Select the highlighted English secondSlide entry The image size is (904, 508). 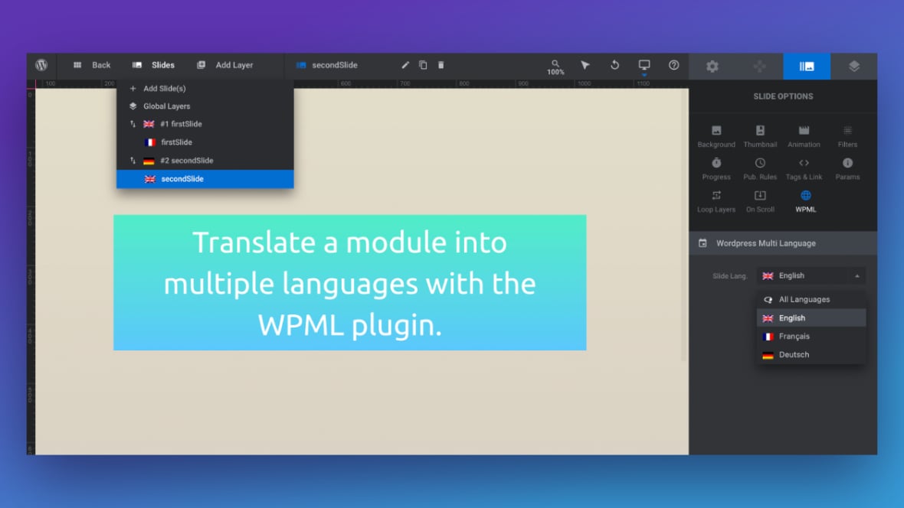click(205, 179)
